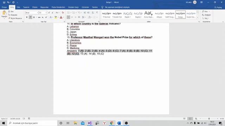Apply the Aralık Yok style
Image resolution: width=225 pixels, height=126 pixels.
(x=117, y=15)
